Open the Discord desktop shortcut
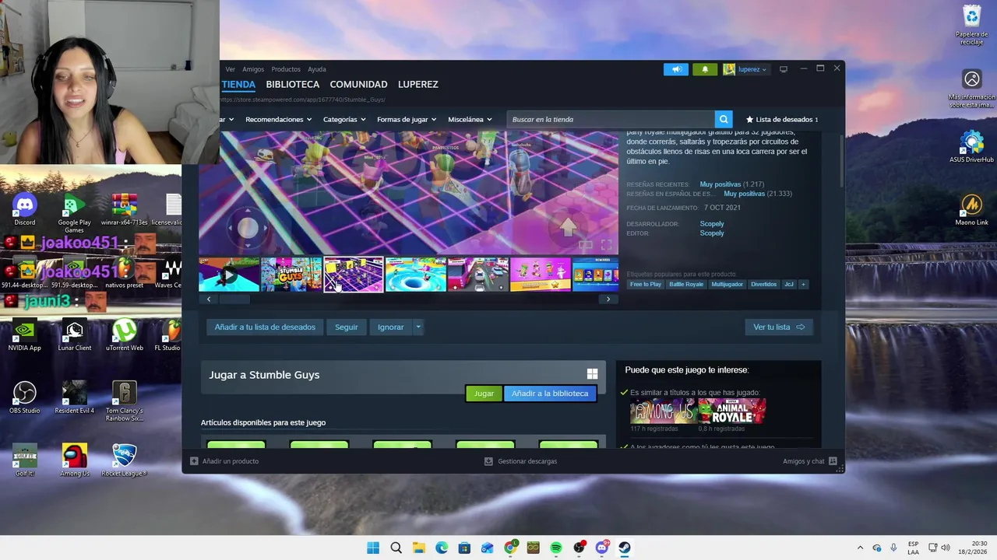The image size is (997, 560). [x=25, y=210]
